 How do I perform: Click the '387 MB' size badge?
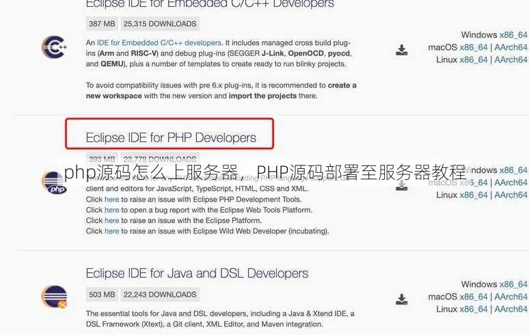click(102, 24)
